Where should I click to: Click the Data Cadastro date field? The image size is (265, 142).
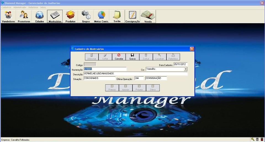(x=180, y=65)
